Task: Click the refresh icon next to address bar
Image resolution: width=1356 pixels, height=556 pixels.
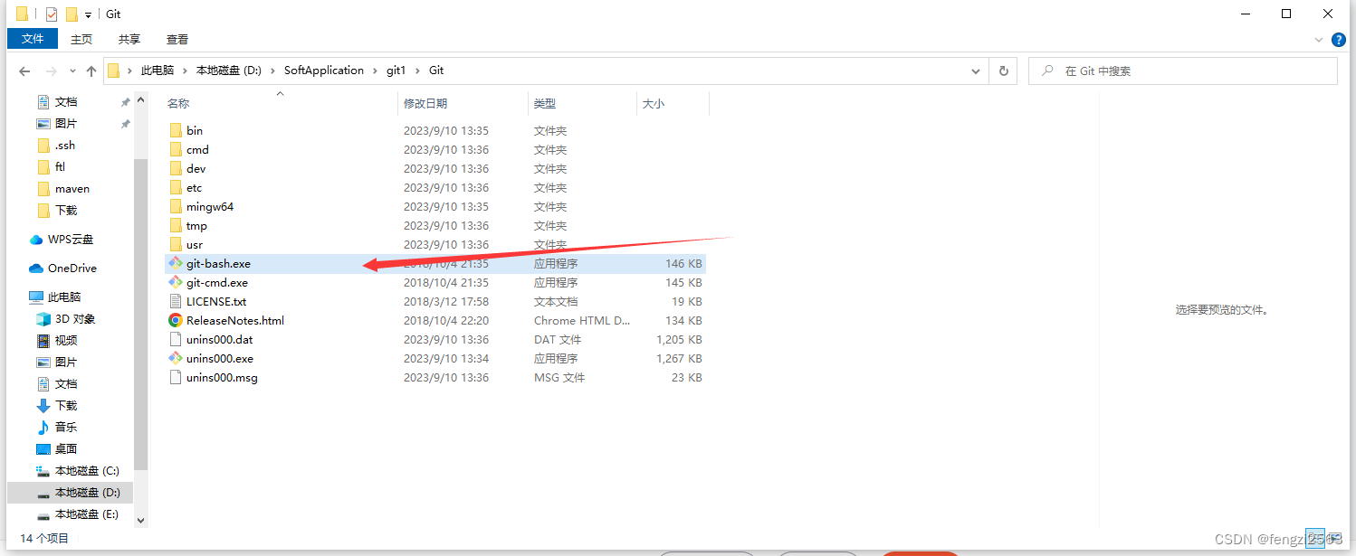Action: (1004, 70)
